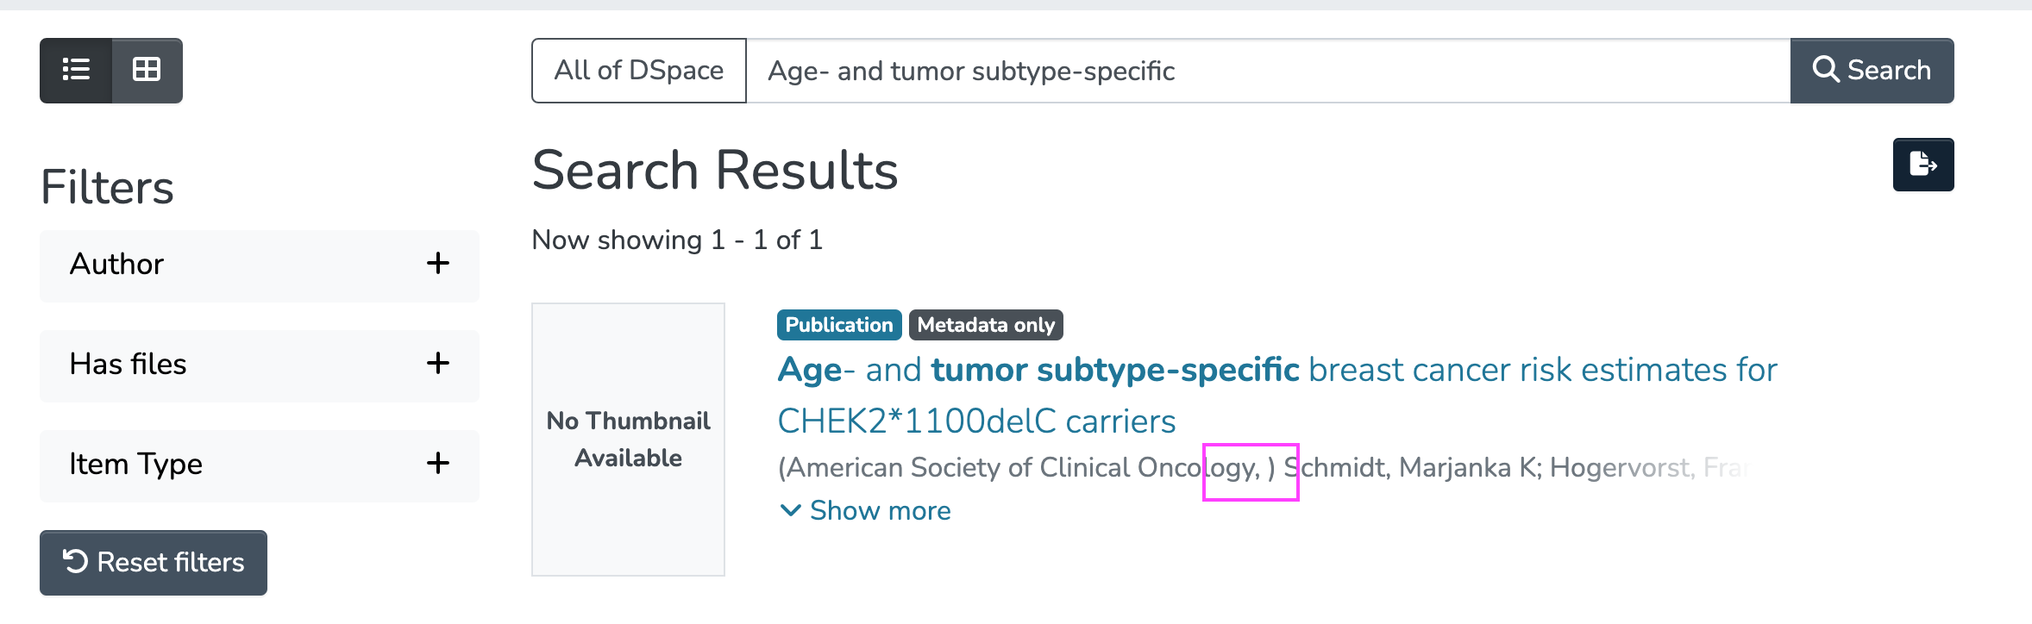
Task: Open the export search results icon
Action: [x=1923, y=163]
